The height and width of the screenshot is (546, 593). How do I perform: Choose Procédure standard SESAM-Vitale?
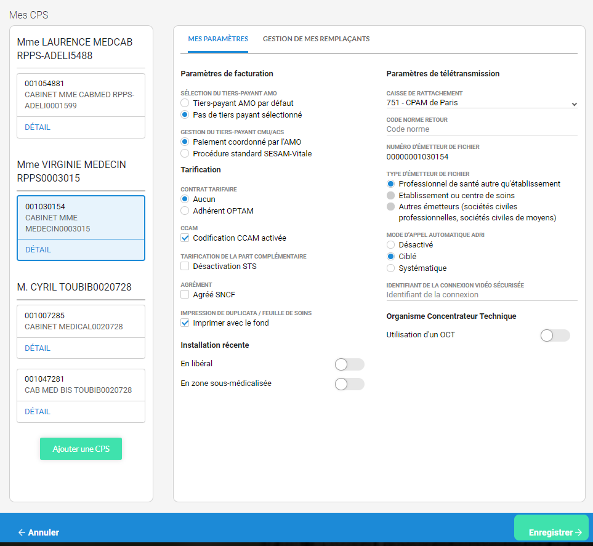click(185, 153)
